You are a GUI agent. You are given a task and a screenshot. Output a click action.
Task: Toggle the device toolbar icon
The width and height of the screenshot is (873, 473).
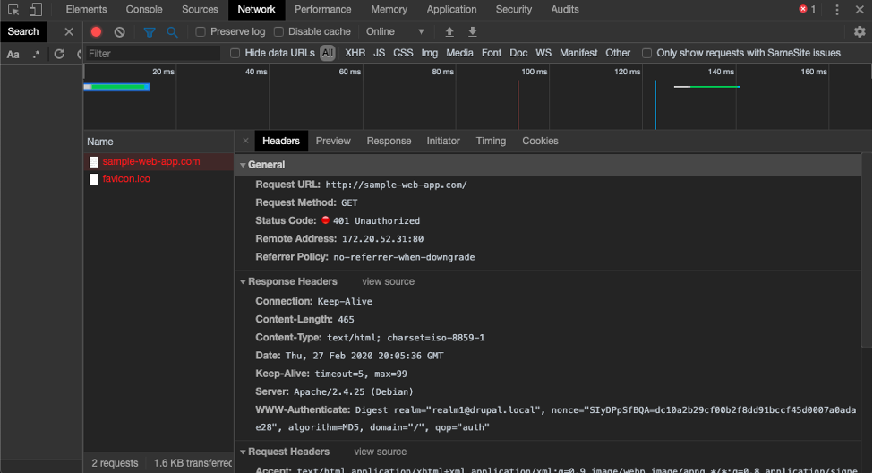[x=36, y=10]
